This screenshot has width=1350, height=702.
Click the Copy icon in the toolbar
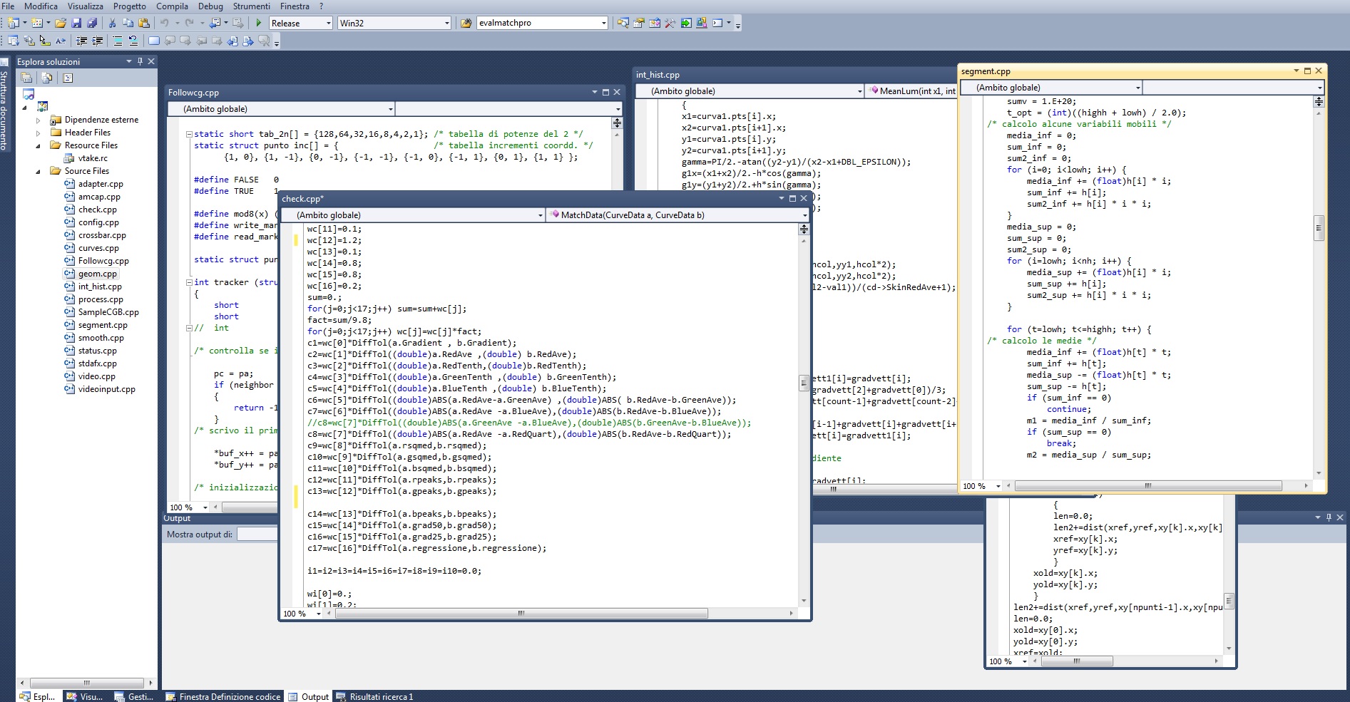[128, 23]
